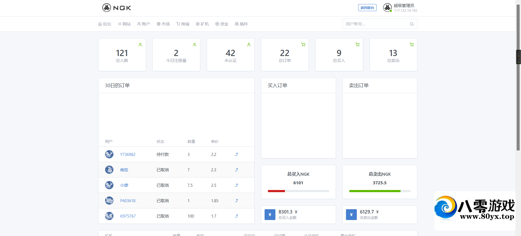
Task: Select the 22 总订单 value
Action: (285, 53)
